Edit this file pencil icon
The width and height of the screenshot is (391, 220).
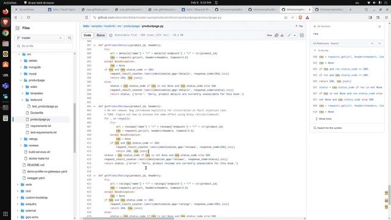[289, 35]
